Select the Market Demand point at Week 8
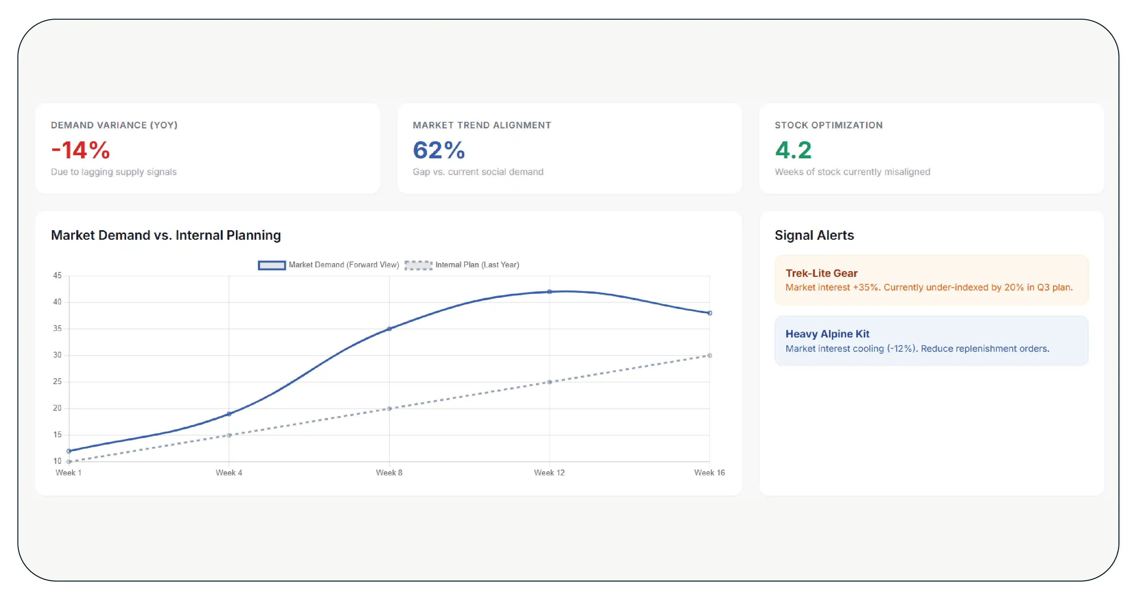The height and width of the screenshot is (600, 1139). (389, 329)
